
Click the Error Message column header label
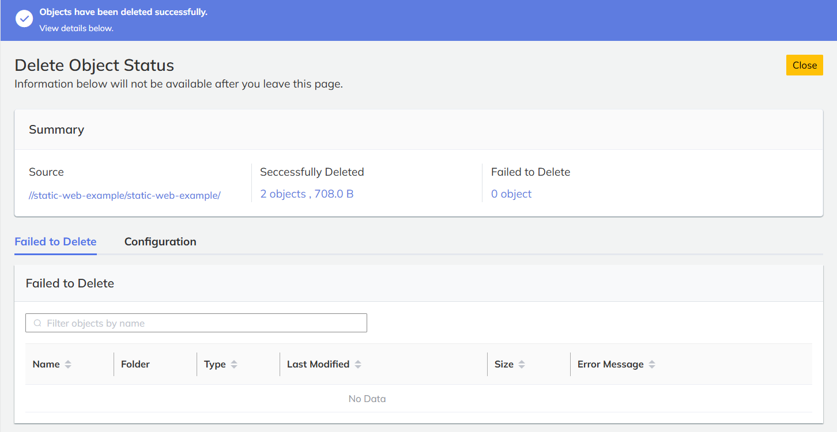610,365
